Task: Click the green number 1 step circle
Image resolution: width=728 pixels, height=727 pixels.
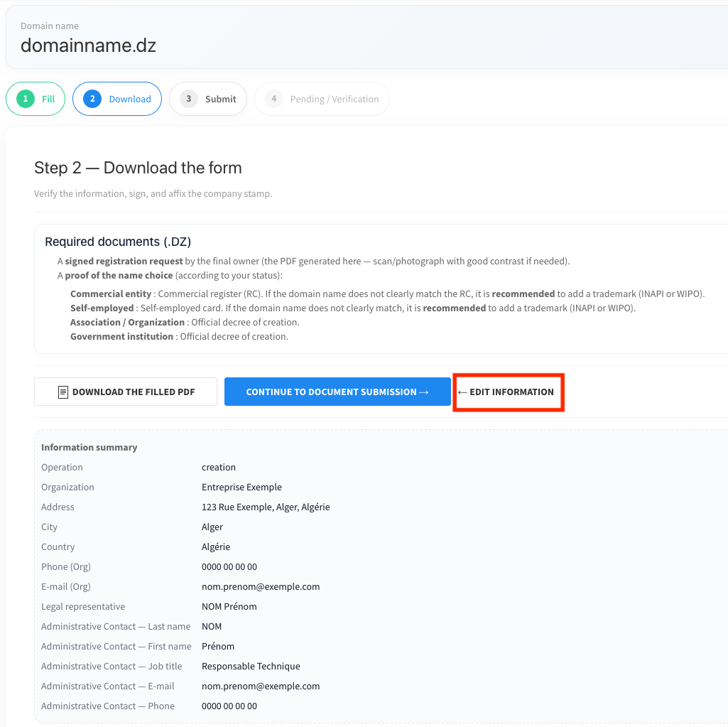Action: click(26, 99)
